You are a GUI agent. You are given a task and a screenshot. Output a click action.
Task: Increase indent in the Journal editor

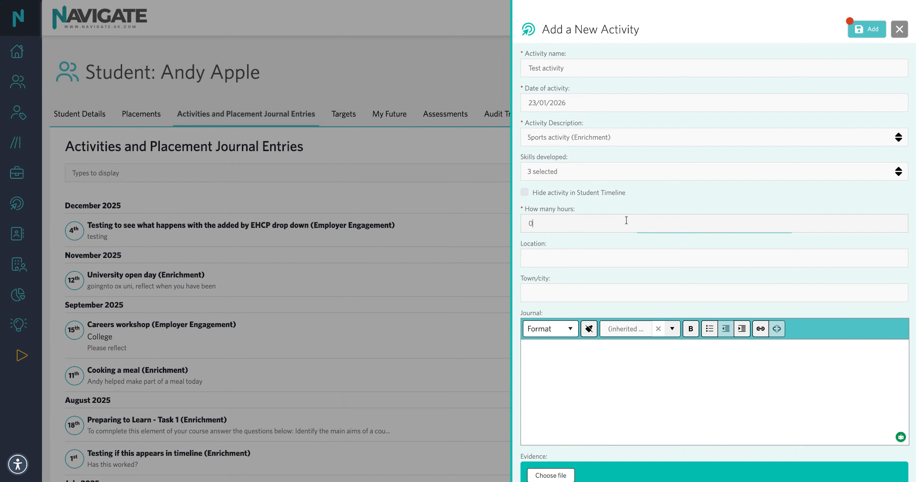742,328
